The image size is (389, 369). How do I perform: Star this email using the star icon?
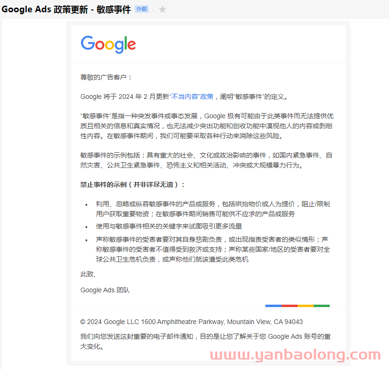(163, 9)
